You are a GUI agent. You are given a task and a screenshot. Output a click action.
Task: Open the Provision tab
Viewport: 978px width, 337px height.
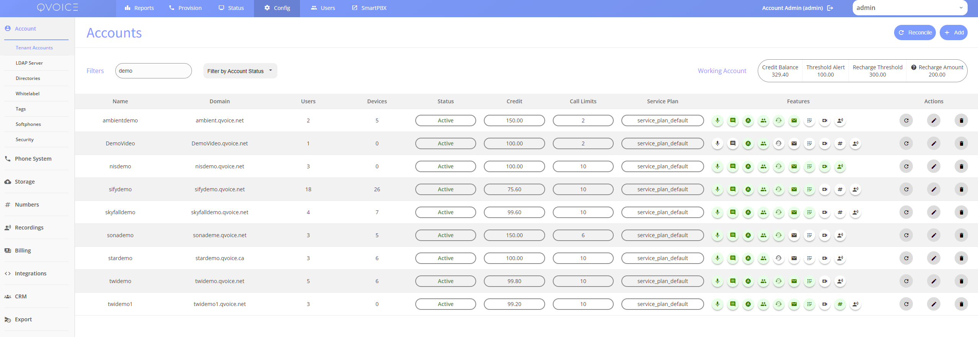click(185, 8)
